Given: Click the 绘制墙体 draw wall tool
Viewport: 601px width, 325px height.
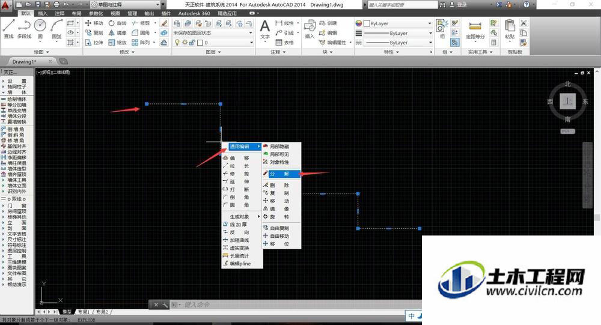Looking at the screenshot, I should [x=14, y=99].
